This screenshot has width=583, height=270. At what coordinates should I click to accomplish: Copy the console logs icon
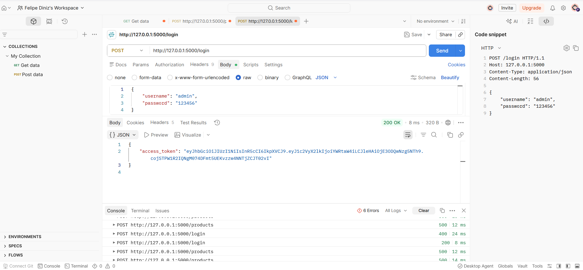(442, 210)
